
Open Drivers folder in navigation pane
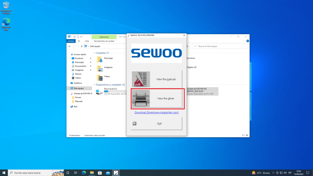[x=78, y=97]
